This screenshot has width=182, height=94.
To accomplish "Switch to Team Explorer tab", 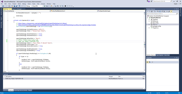I will [x=160, y=55].
